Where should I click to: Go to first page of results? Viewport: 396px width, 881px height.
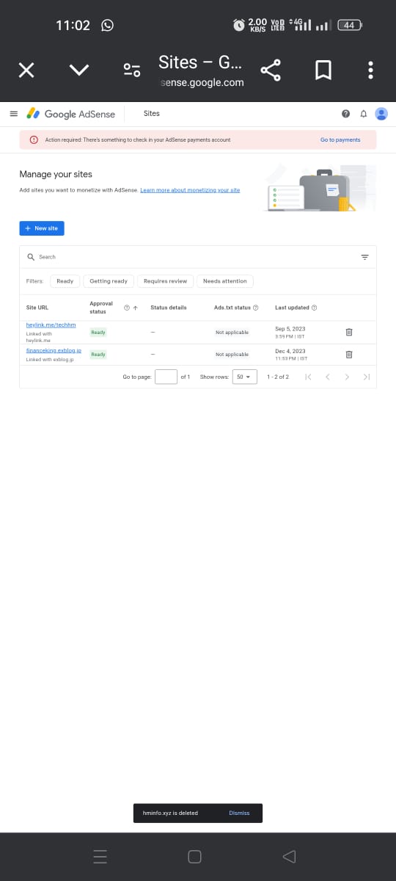[x=308, y=377]
